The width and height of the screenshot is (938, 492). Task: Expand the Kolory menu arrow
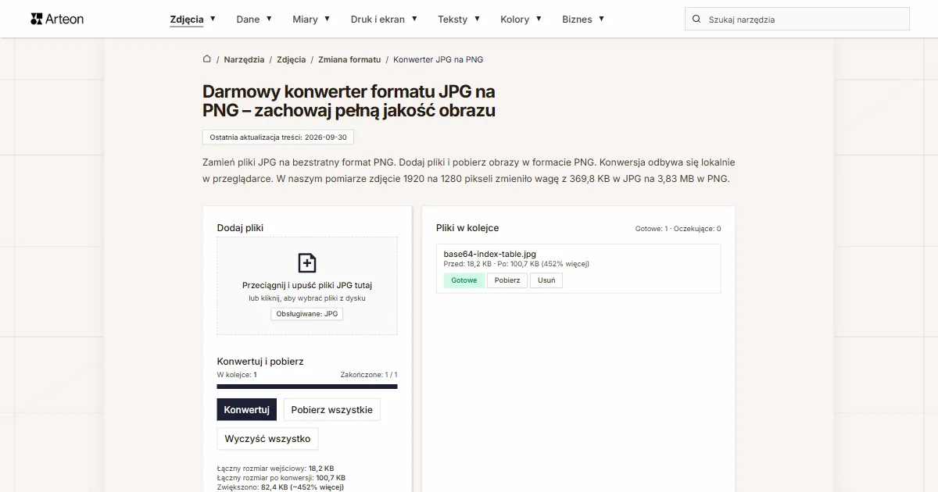pos(539,19)
